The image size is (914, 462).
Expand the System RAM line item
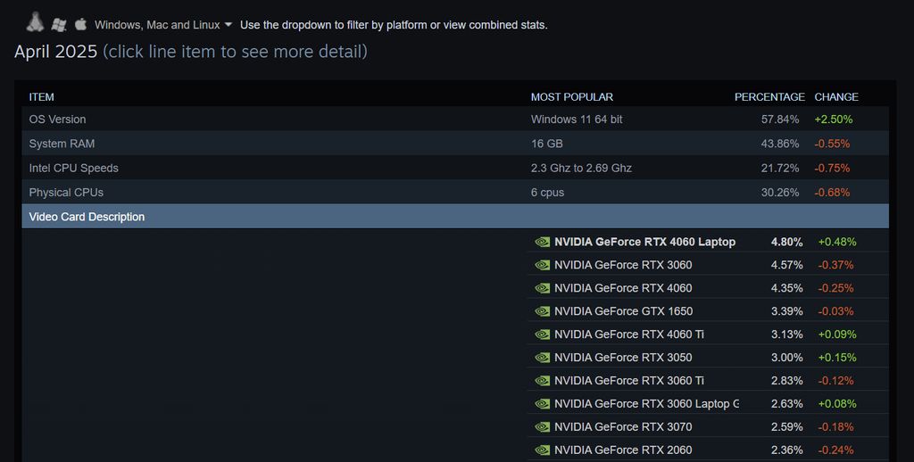tap(62, 144)
